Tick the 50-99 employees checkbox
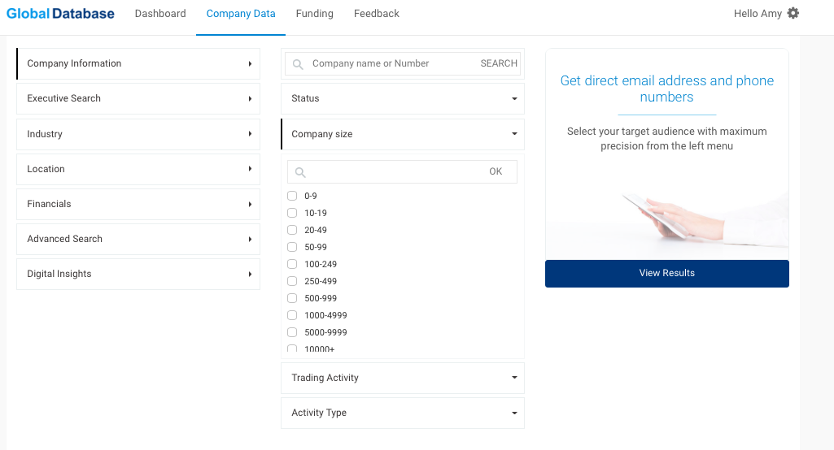The height and width of the screenshot is (450, 834). click(292, 247)
